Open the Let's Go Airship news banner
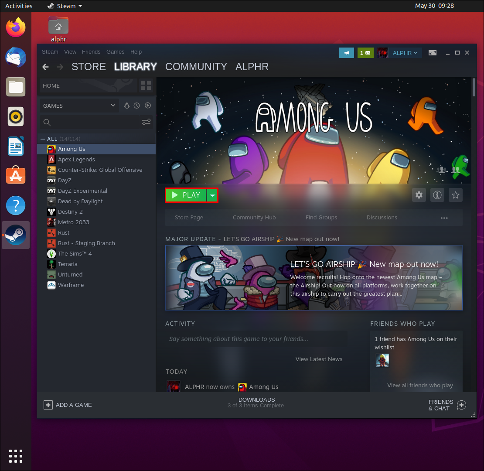This screenshot has width=484, height=471. (x=314, y=278)
